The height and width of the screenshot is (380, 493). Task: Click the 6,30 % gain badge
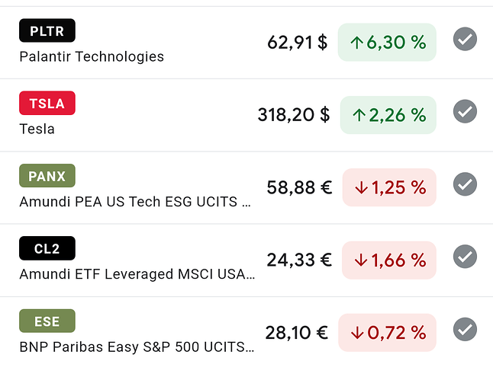tap(387, 42)
